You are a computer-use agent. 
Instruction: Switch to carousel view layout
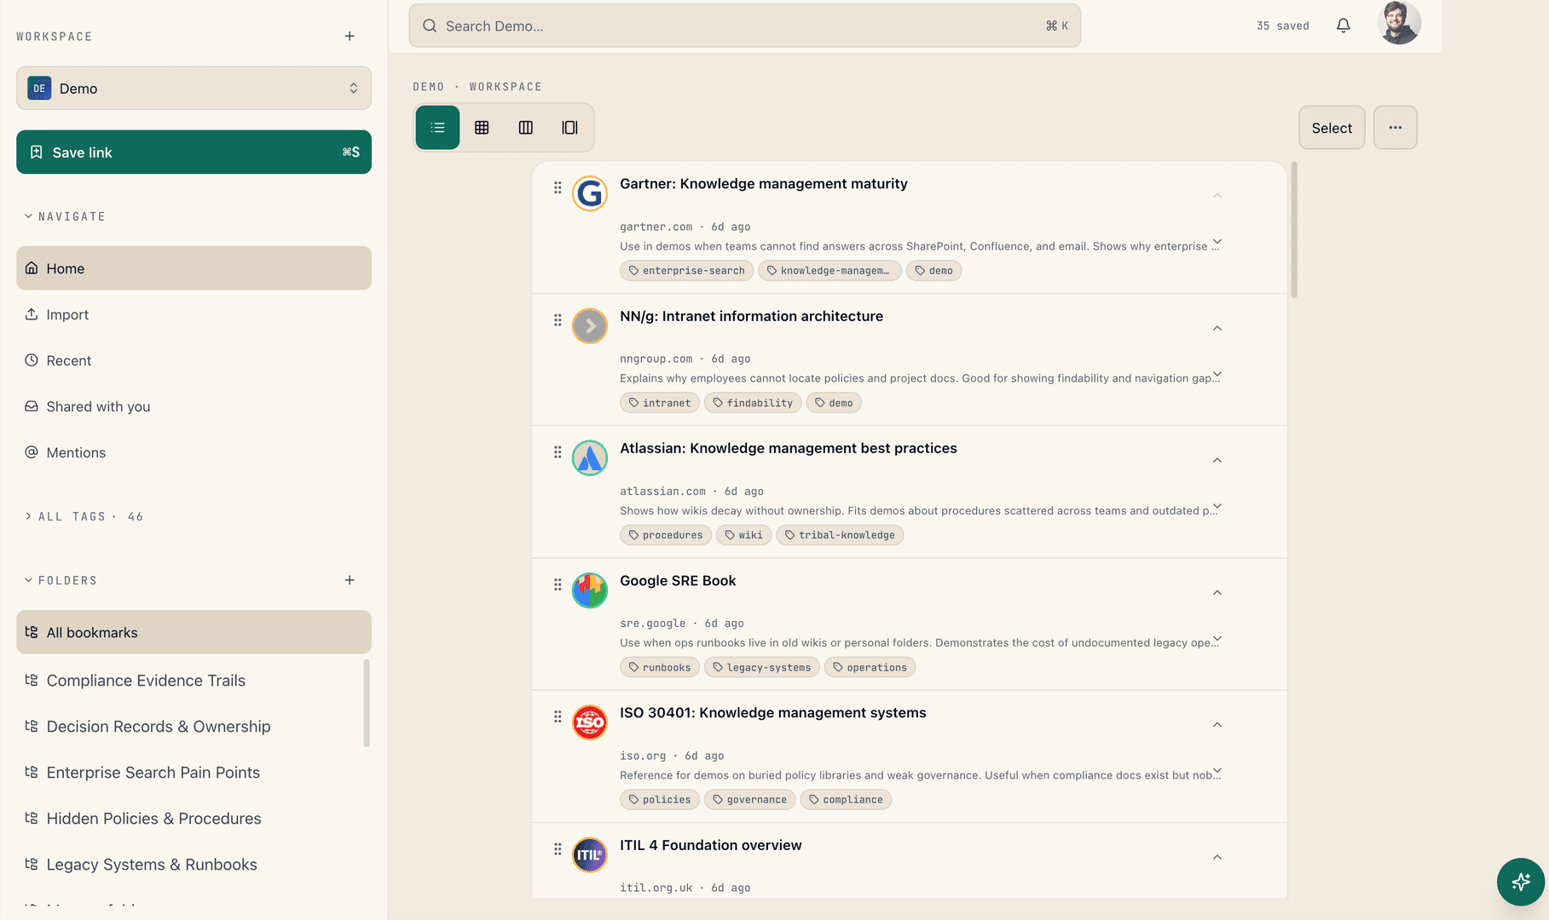tap(569, 128)
